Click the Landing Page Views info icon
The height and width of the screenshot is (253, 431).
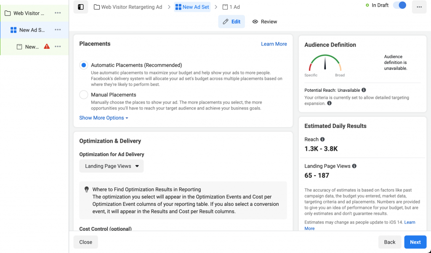tap(354, 166)
